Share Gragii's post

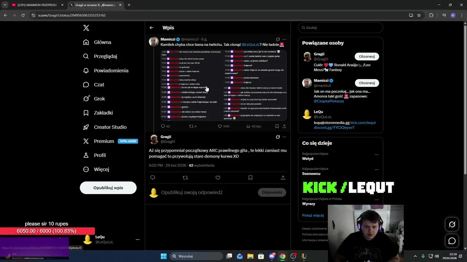[x=283, y=178]
